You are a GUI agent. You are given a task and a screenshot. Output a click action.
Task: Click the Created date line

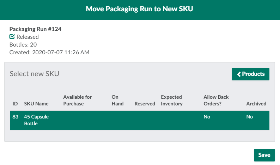point(49,53)
